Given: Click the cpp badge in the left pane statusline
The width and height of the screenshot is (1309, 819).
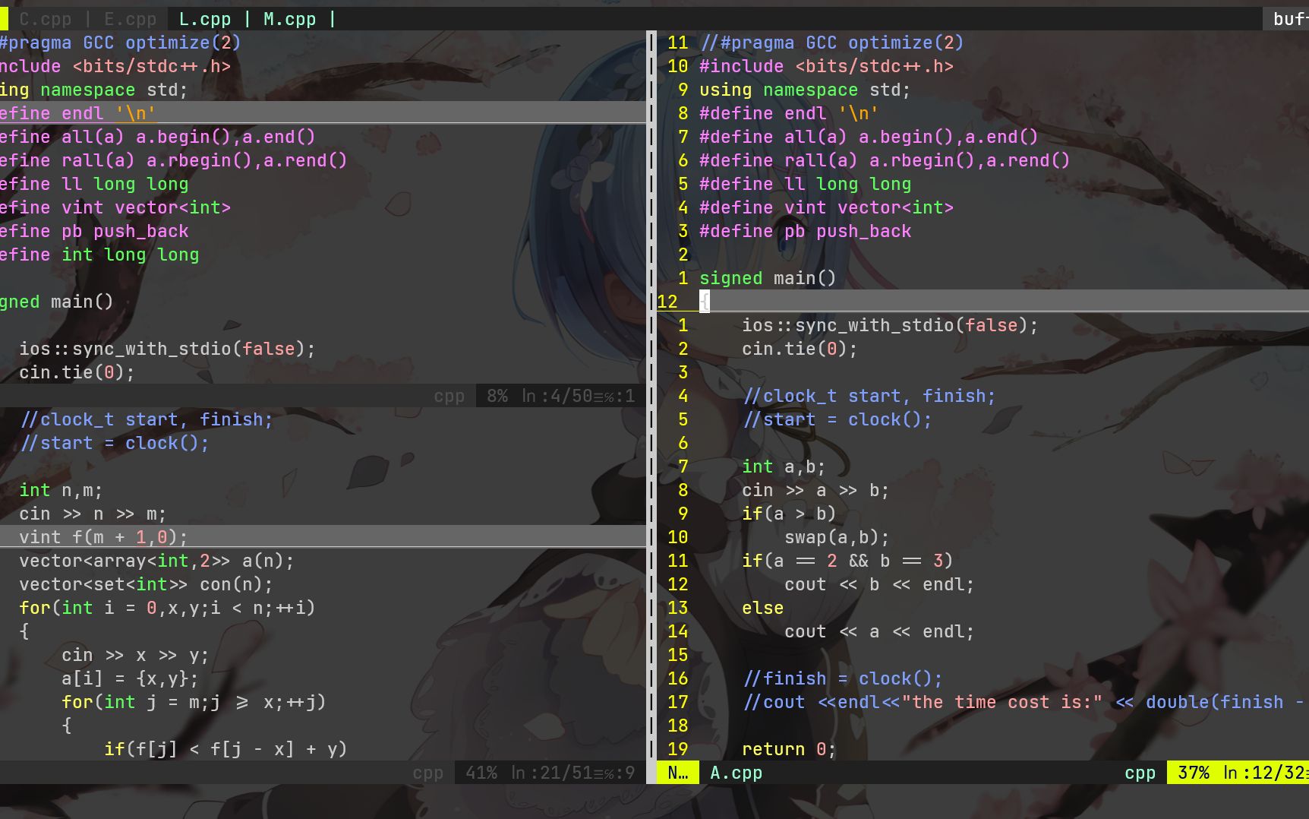Looking at the screenshot, I should 449,395.
